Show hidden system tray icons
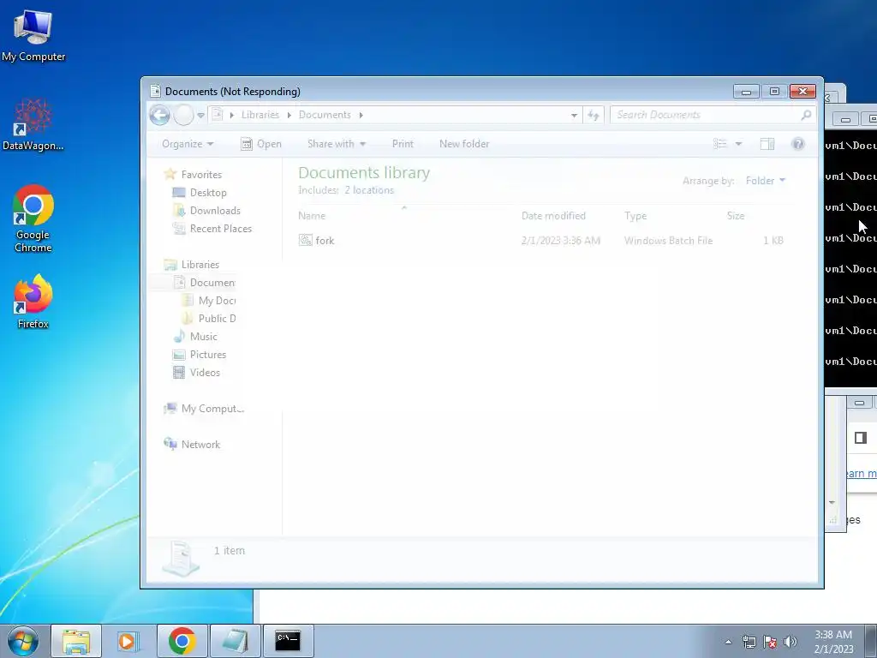The width and height of the screenshot is (877, 658). 728,642
